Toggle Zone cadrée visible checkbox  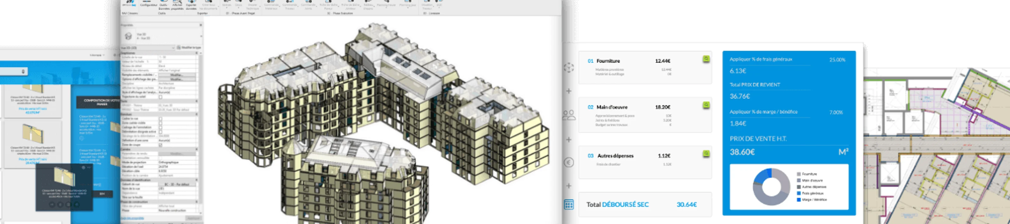pyautogui.click(x=161, y=122)
